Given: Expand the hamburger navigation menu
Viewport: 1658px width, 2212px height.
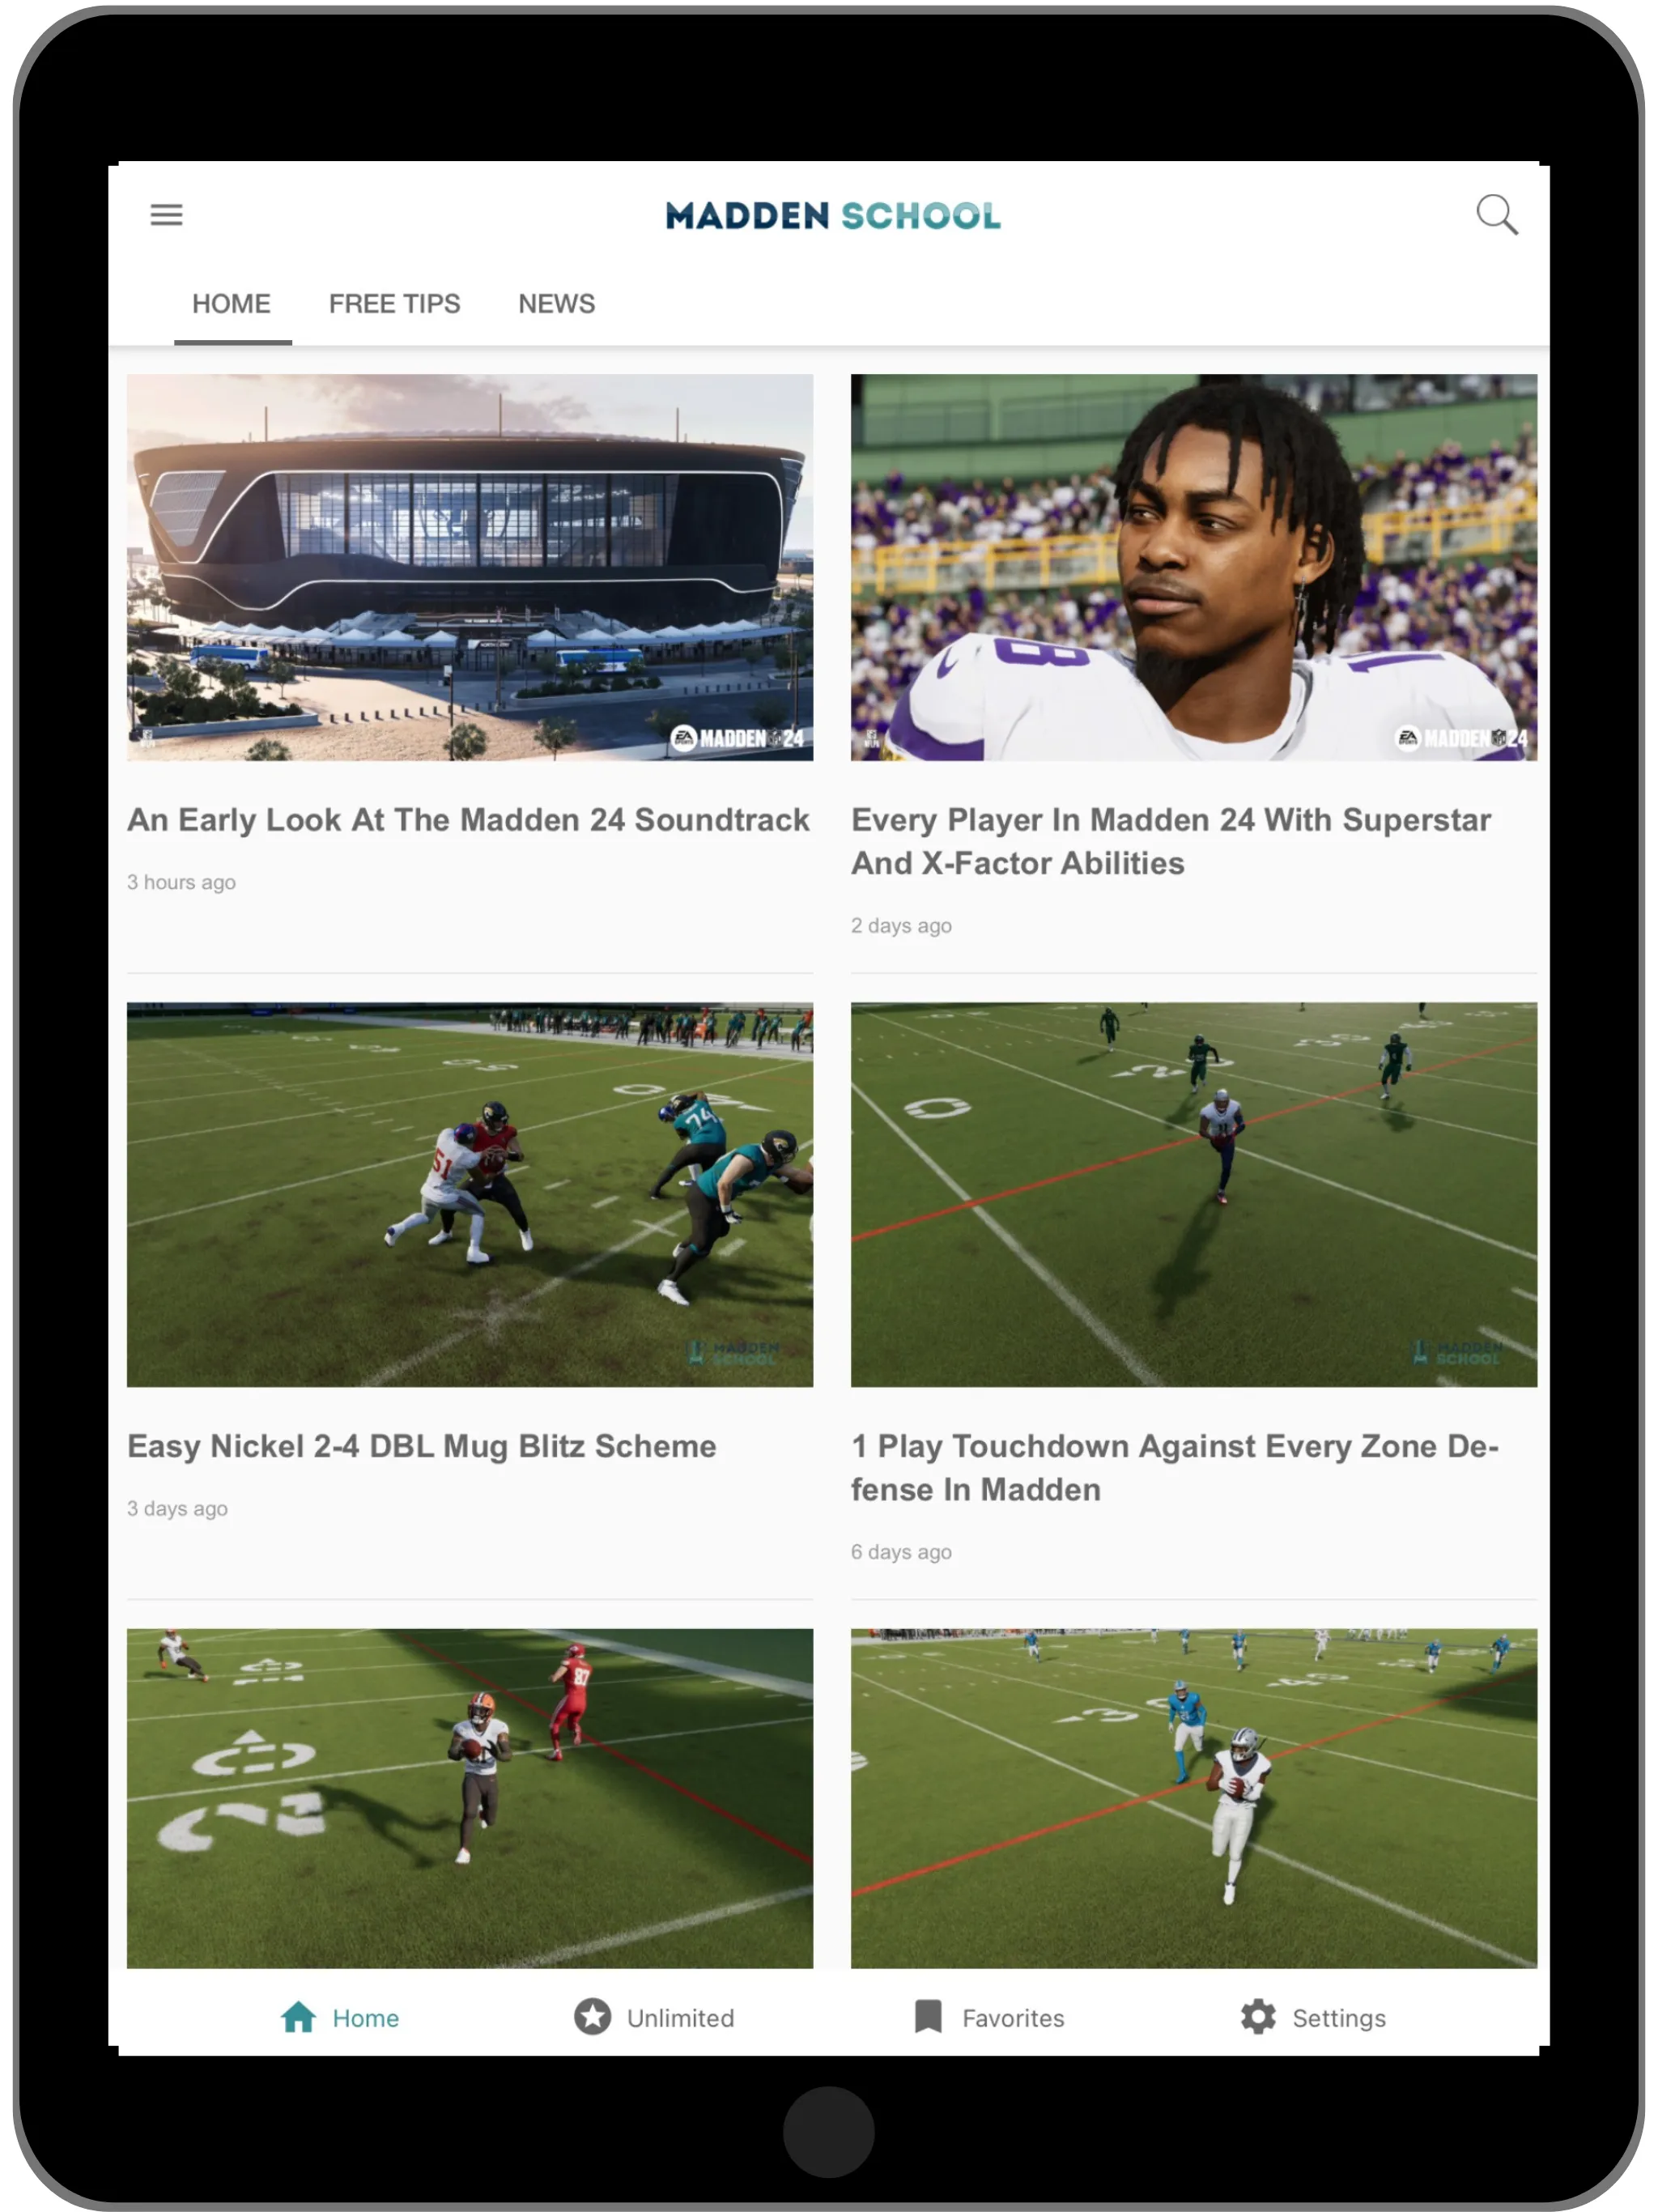Looking at the screenshot, I should [168, 212].
